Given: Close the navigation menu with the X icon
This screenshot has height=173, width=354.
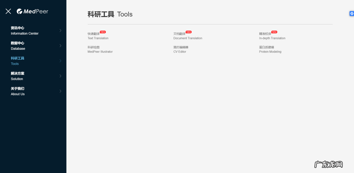Looking at the screenshot, I should (x=8, y=11).
